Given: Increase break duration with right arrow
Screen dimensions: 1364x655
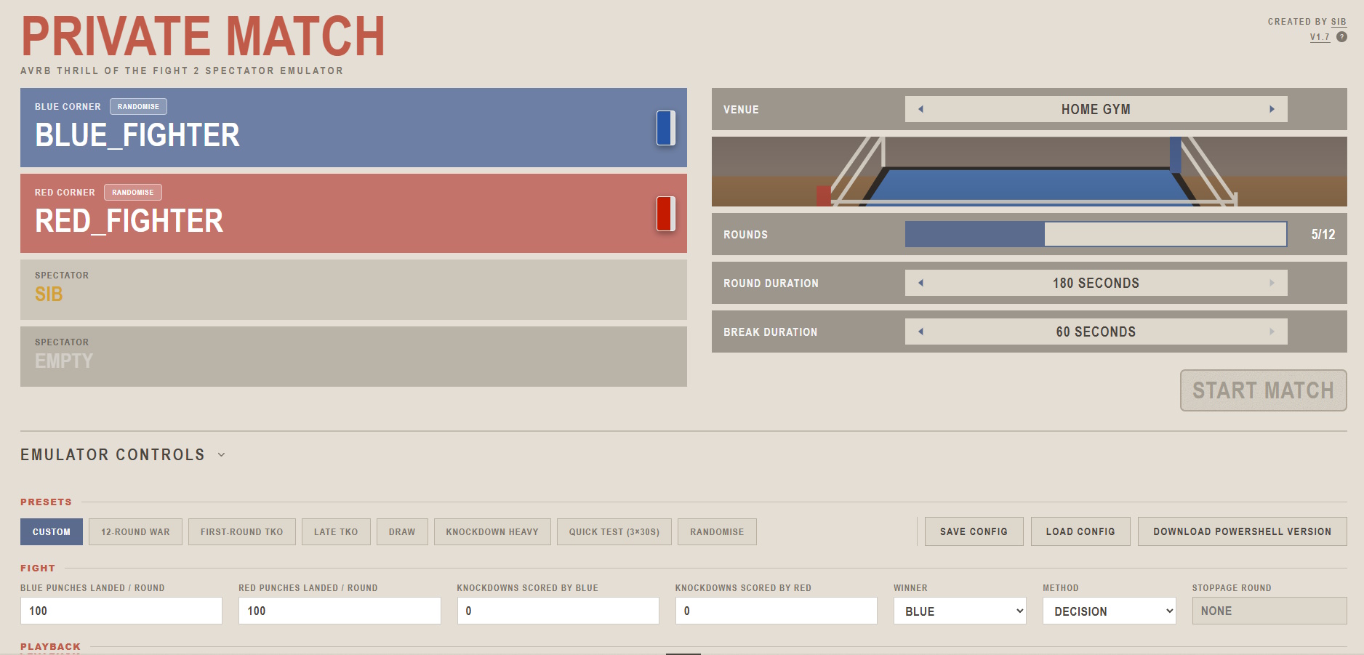Looking at the screenshot, I should pyautogui.click(x=1272, y=331).
